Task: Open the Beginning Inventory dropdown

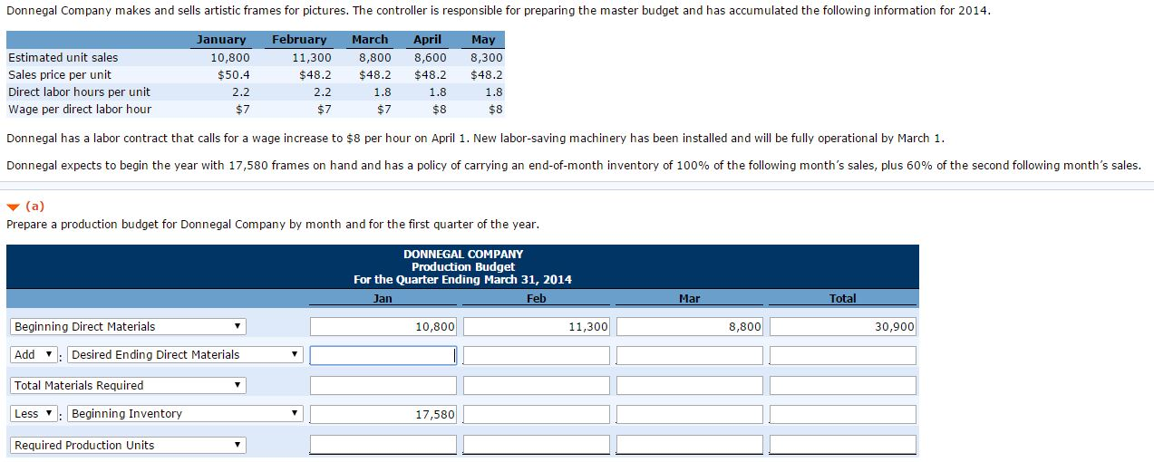Action: tap(184, 414)
